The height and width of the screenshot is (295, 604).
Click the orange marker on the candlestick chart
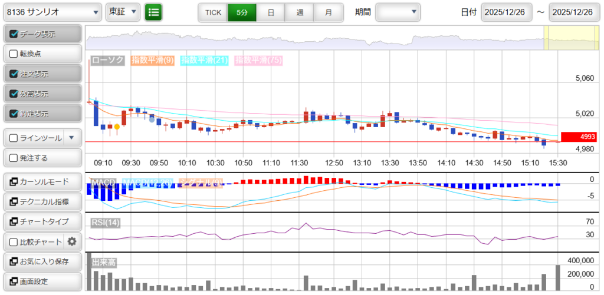click(117, 127)
